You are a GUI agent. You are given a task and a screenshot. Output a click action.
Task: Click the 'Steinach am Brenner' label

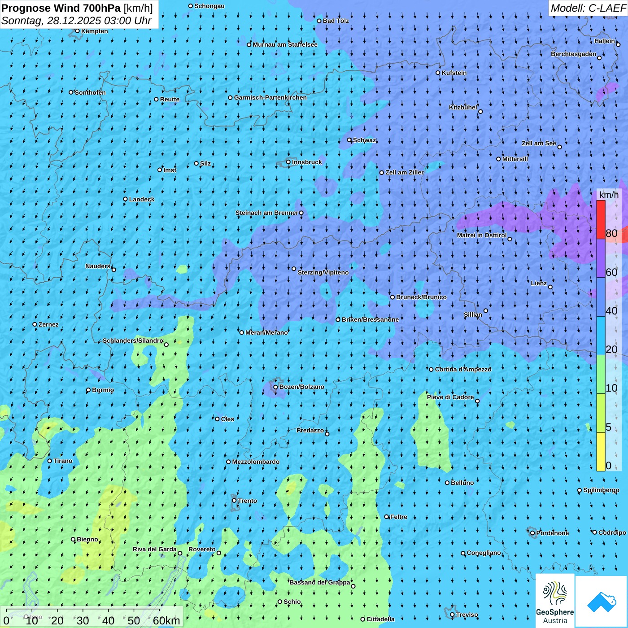tap(267, 213)
